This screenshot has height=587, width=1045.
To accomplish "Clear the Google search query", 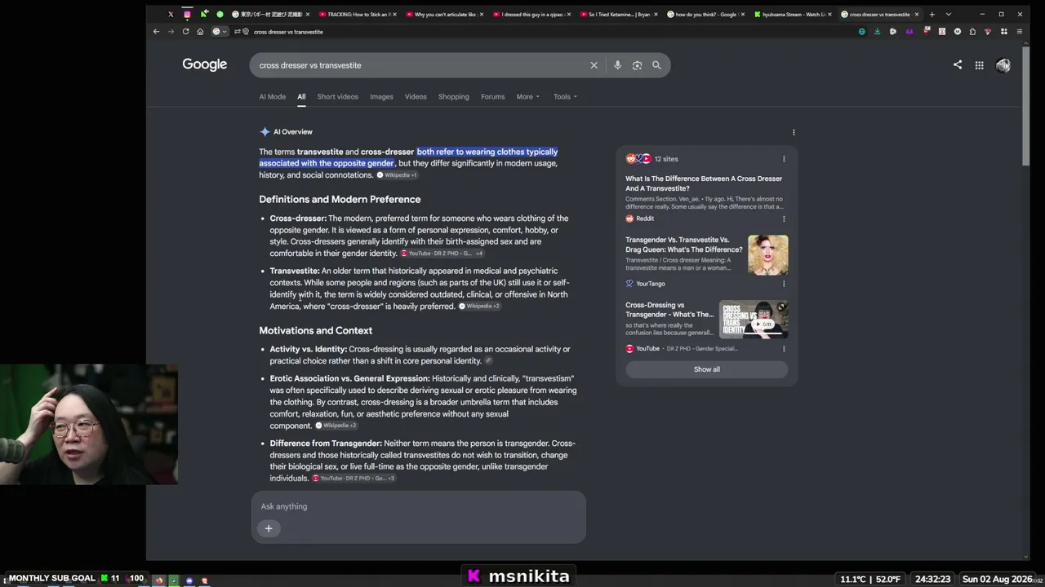I will [x=594, y=65].
